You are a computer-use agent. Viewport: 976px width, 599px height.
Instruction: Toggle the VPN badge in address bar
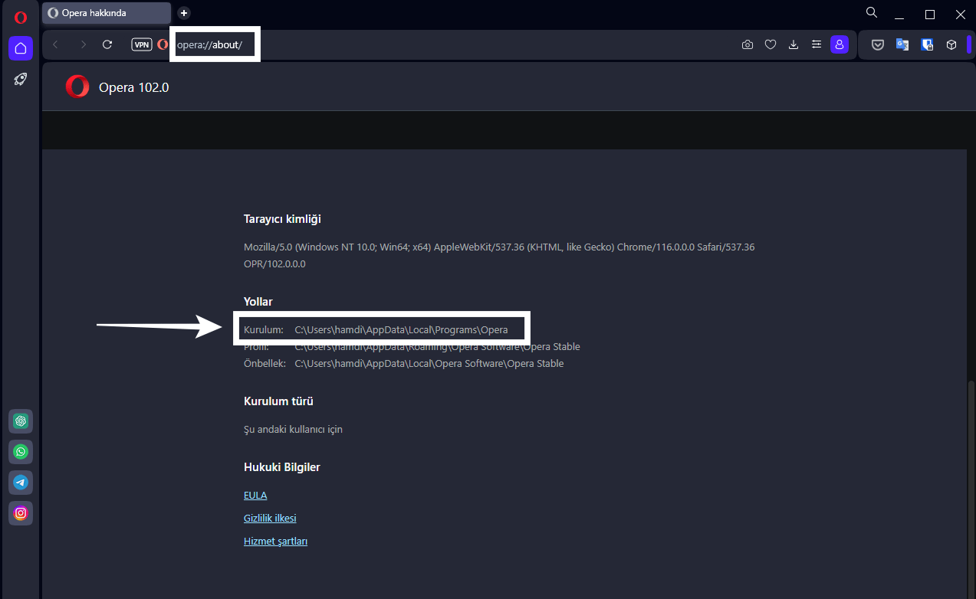coord(142,44)
